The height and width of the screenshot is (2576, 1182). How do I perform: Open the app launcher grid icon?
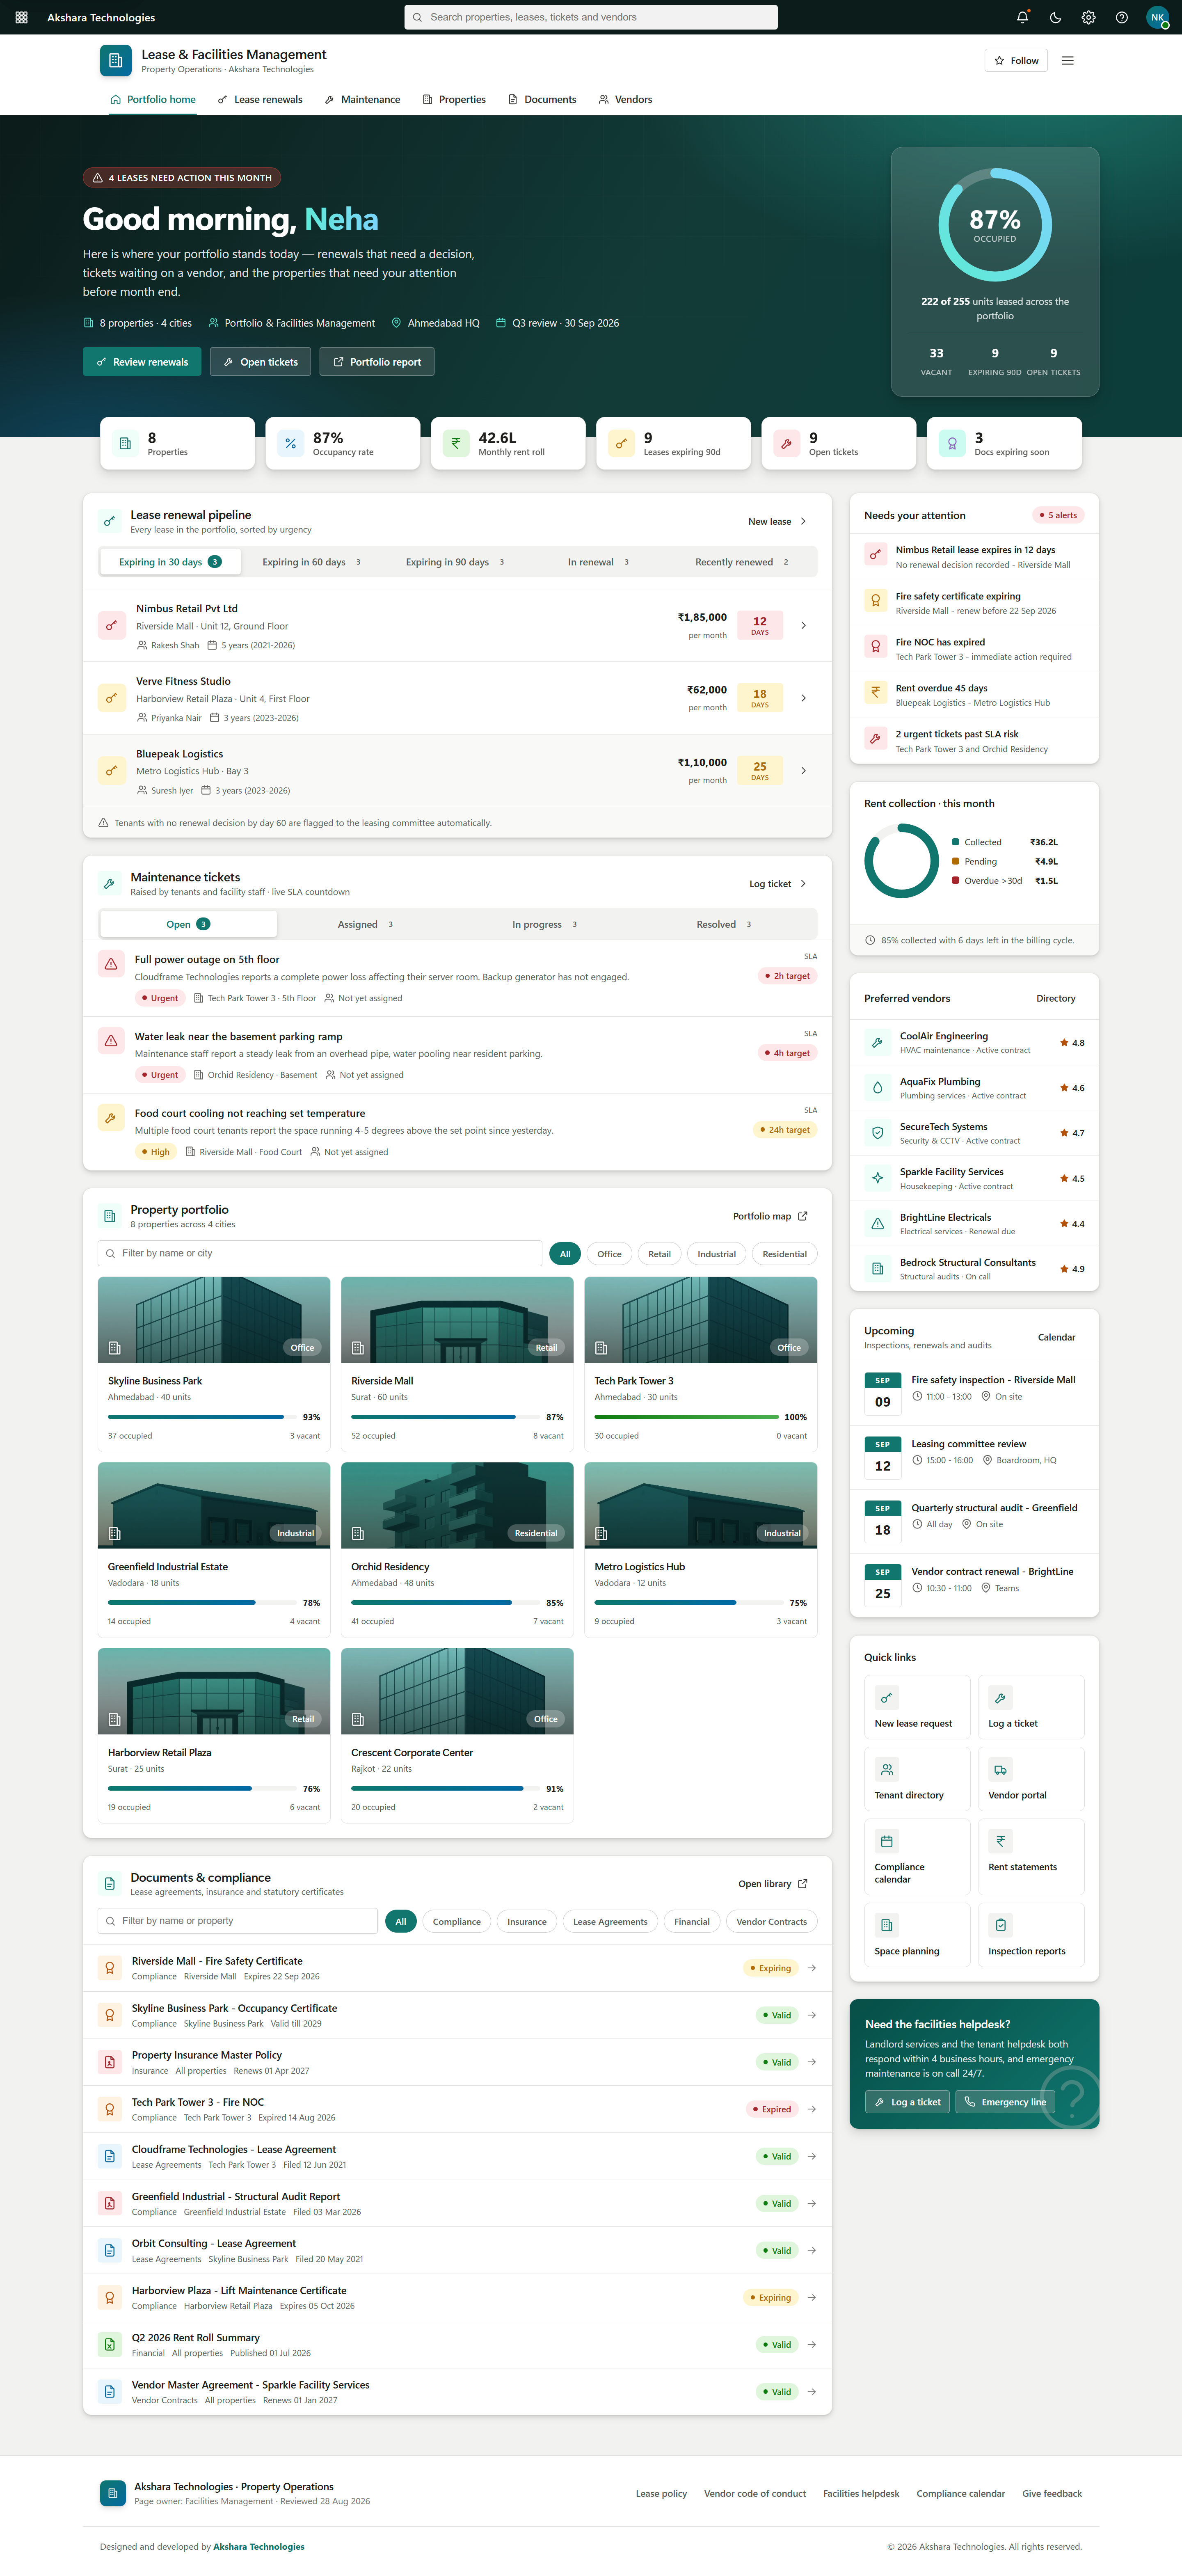click(21, 17)
